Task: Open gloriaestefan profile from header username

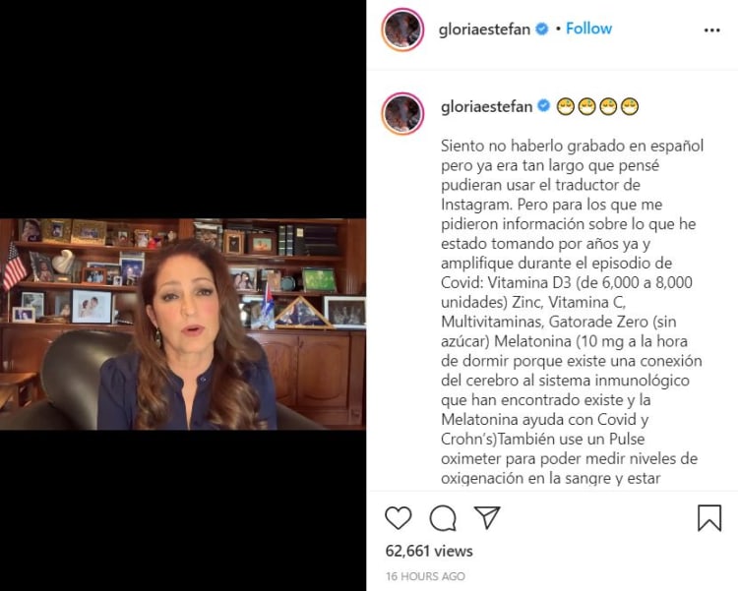Action: [x=484, y=30]
